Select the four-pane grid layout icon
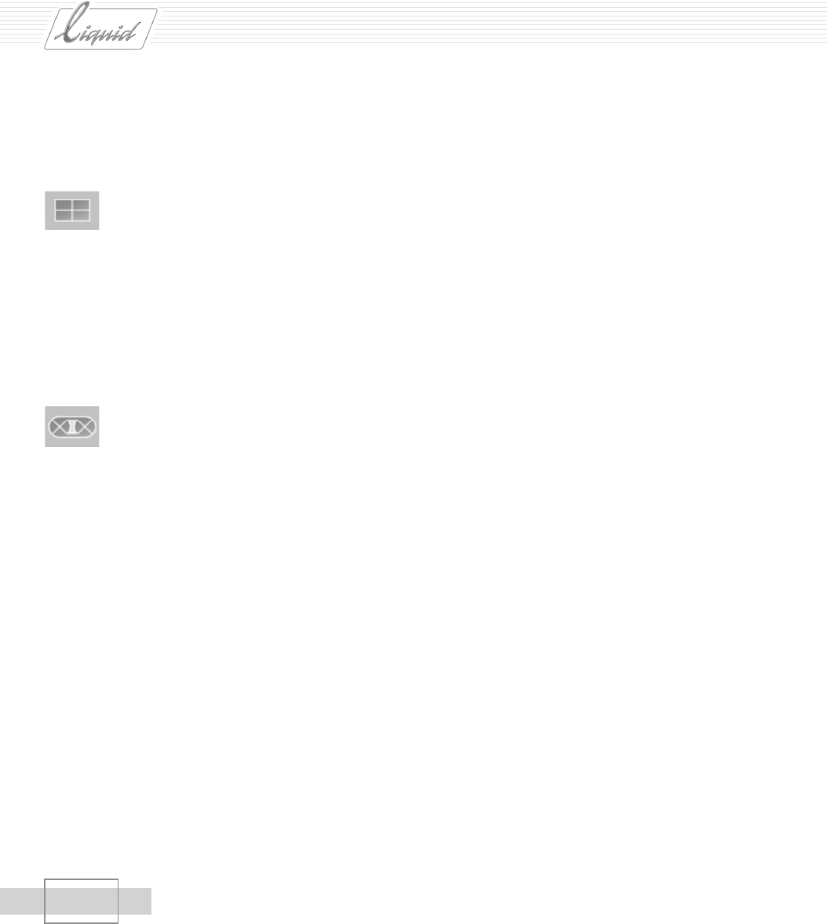This screenshot has height=924, width=827. tap(72, 210)
